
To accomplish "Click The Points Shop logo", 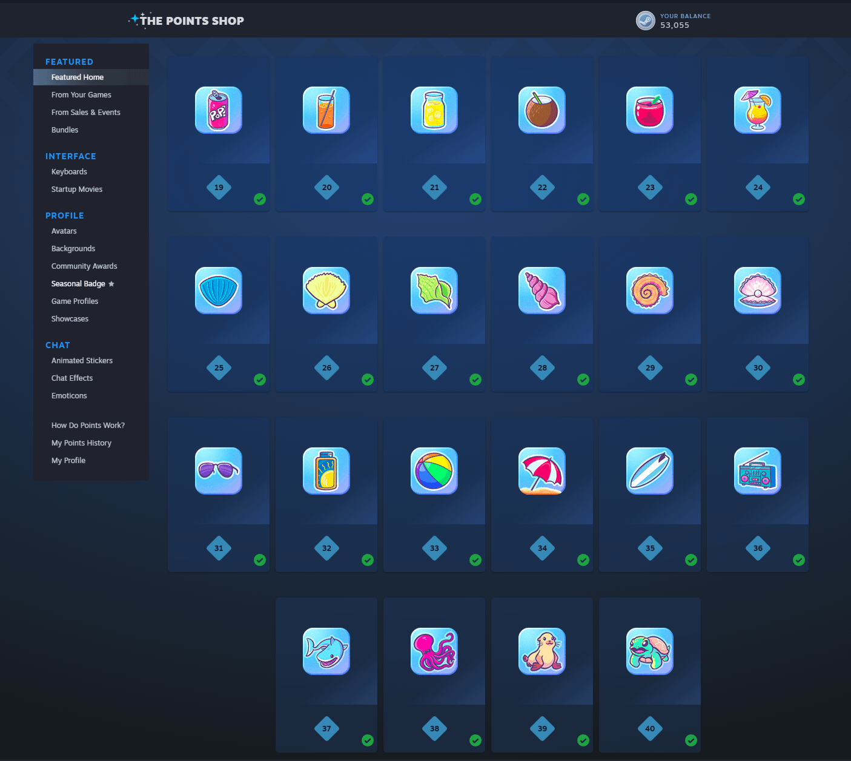I will [x=187, y=21].
